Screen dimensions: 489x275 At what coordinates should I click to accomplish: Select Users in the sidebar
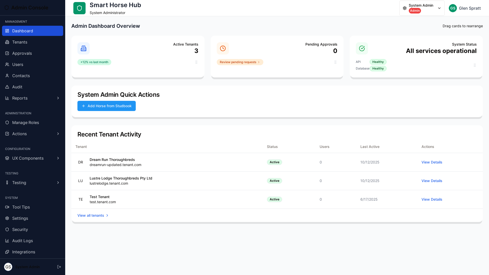(x=33, y=64)
